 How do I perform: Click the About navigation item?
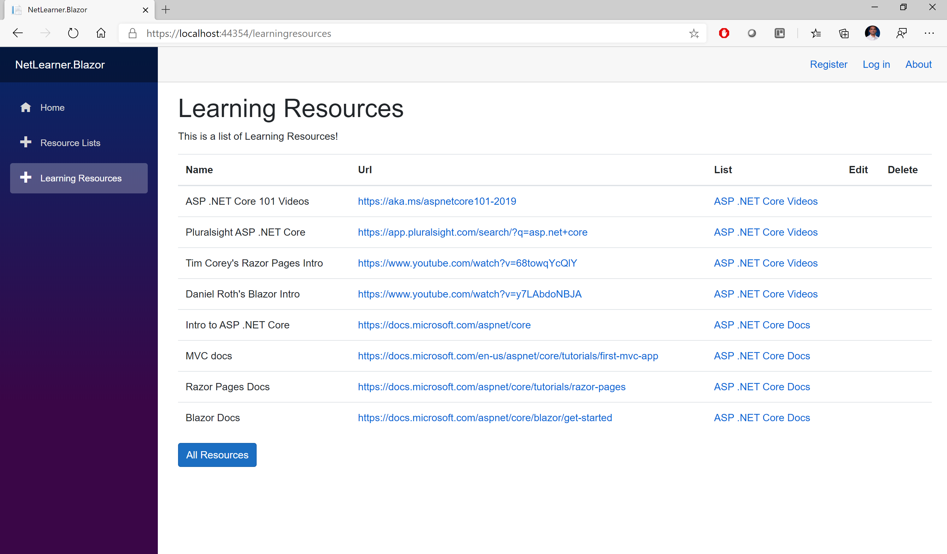point(919,64)
